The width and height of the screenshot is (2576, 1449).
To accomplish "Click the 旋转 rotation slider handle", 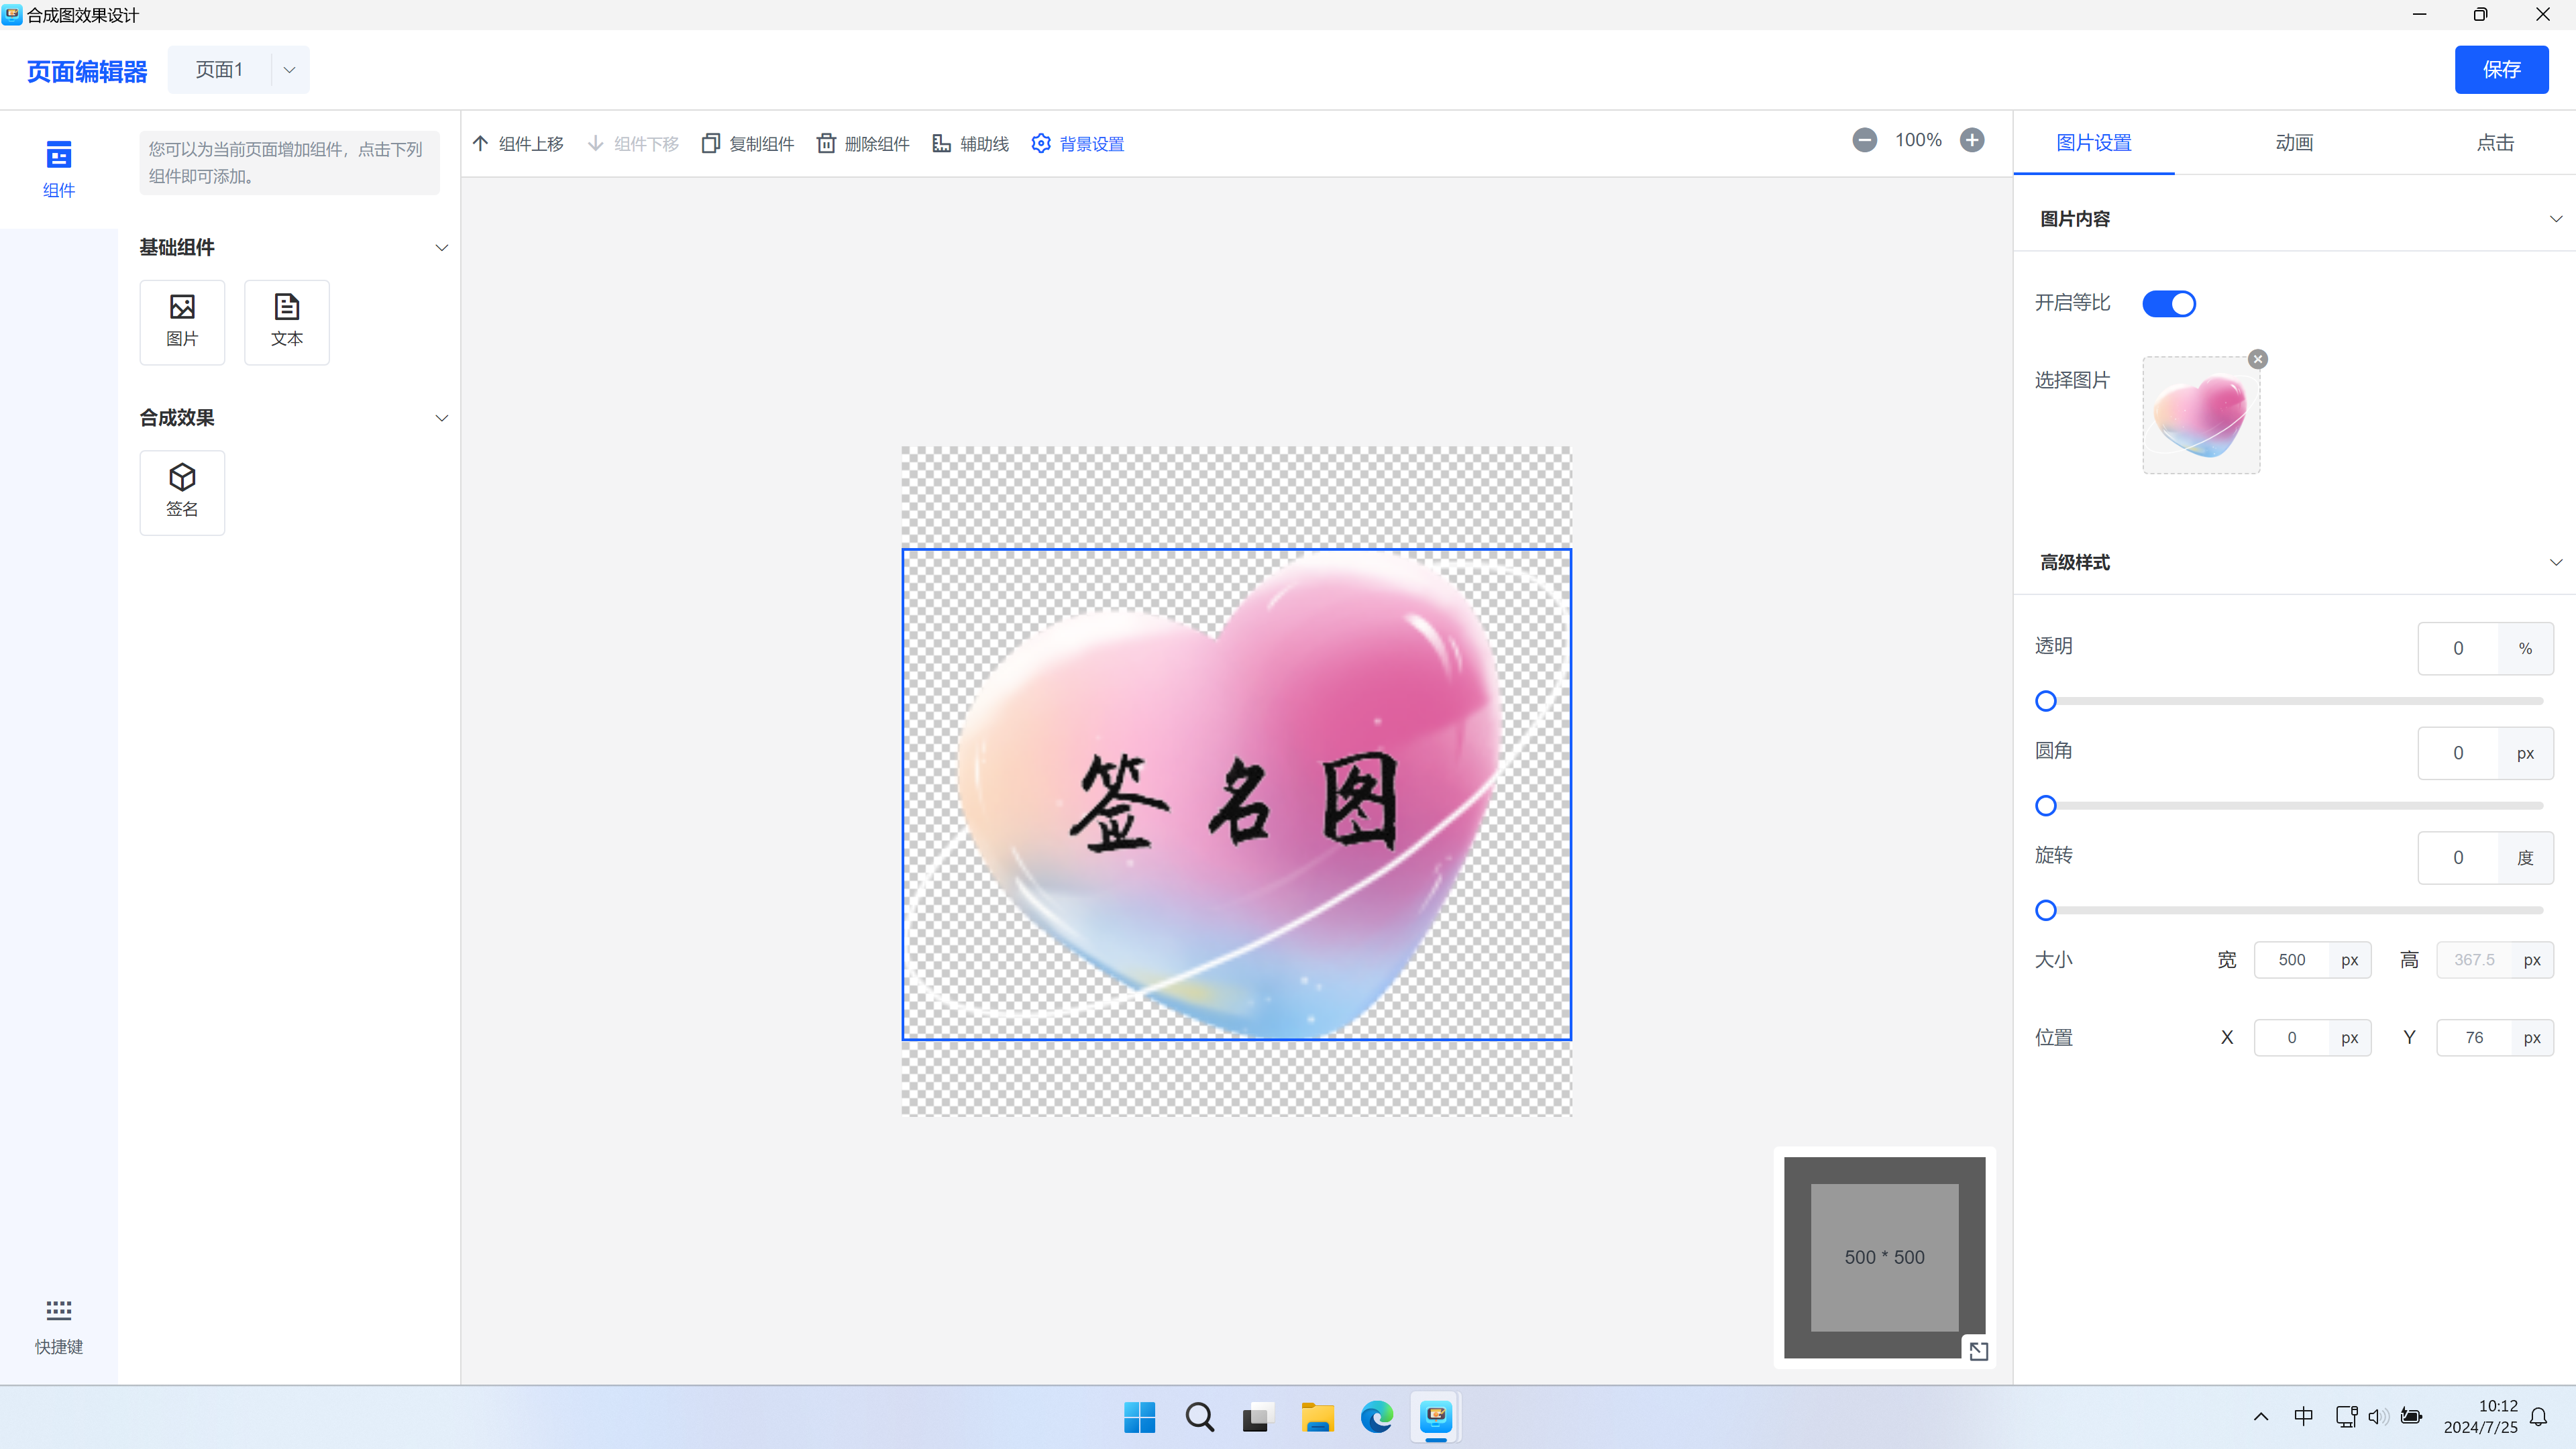I will (2046, 910).
